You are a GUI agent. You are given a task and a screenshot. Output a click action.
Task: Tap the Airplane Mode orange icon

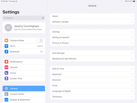tap(6, 40)
